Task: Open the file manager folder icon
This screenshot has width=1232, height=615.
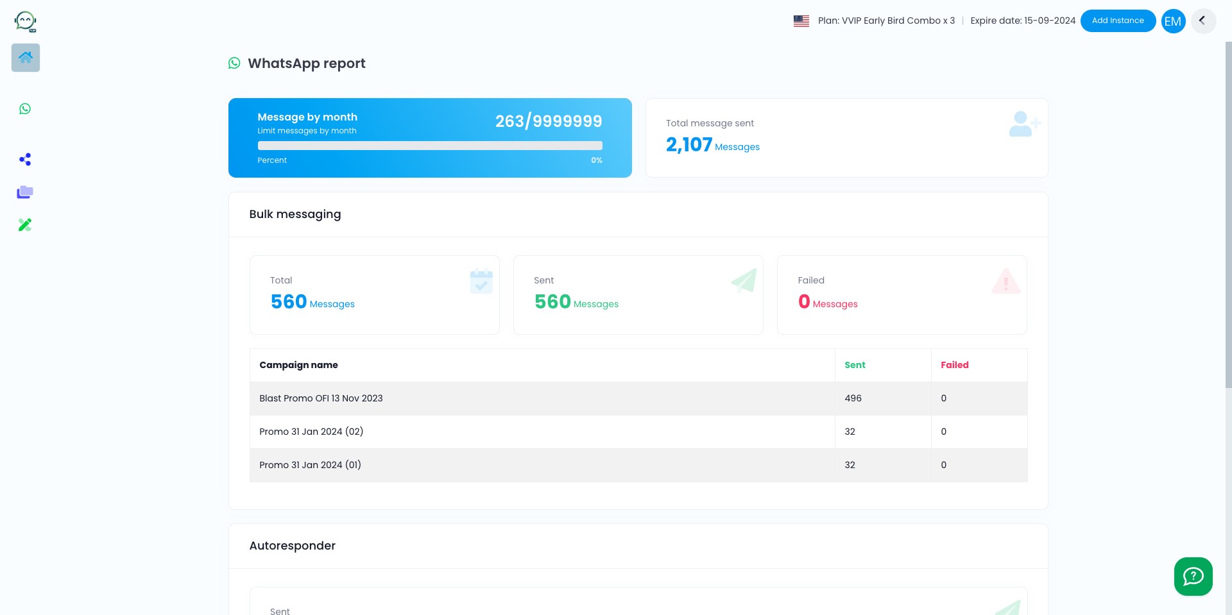Action: 25,192
